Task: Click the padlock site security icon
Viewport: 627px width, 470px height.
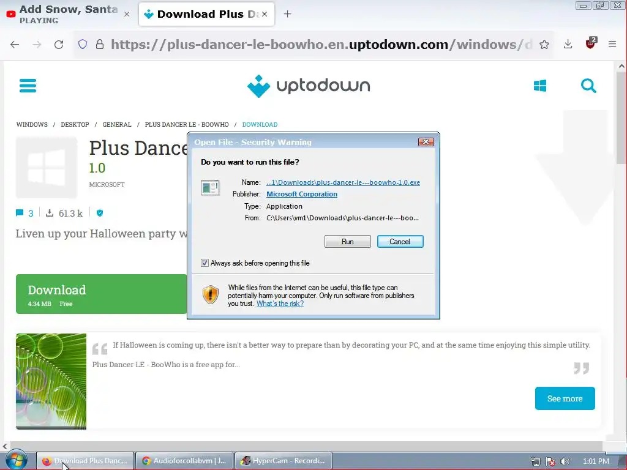Action: tap(100, 44)
